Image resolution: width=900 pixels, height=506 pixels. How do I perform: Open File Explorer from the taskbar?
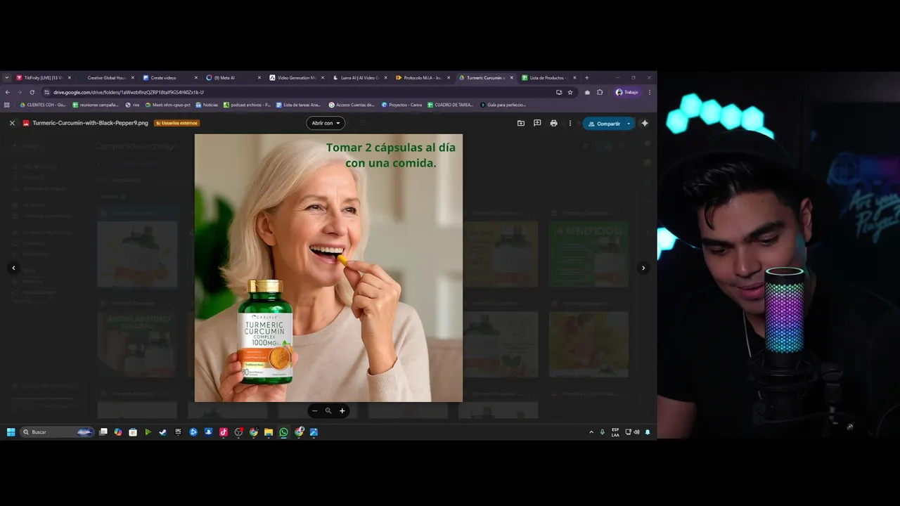click(x=269, y=432)
